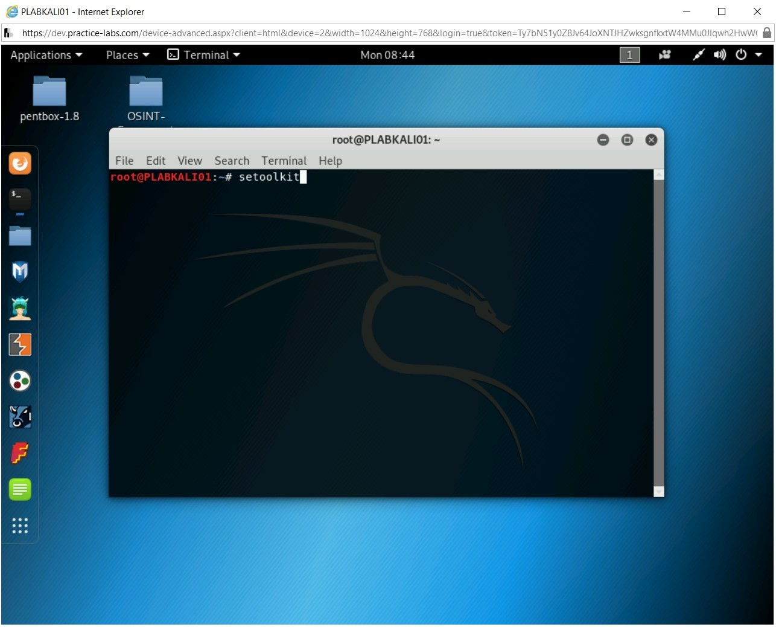Expand the Places dropdown menu

pyautogui.click(x=126, y=55)
